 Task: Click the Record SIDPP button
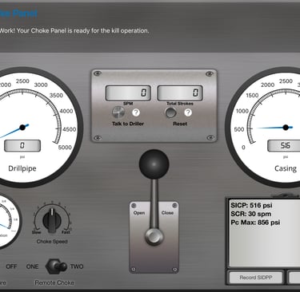coord(256,278)
